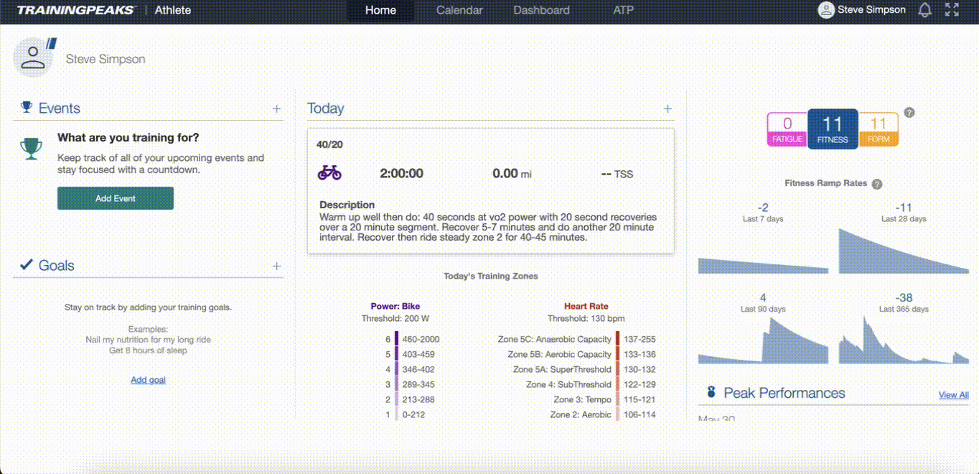Click the Add Event button
Viewport: 979px width, 474px height.
[x=116, y=198]
